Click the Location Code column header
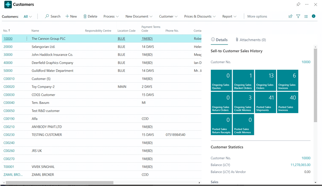This screenshot has height=186, width=322. (126, 31)
